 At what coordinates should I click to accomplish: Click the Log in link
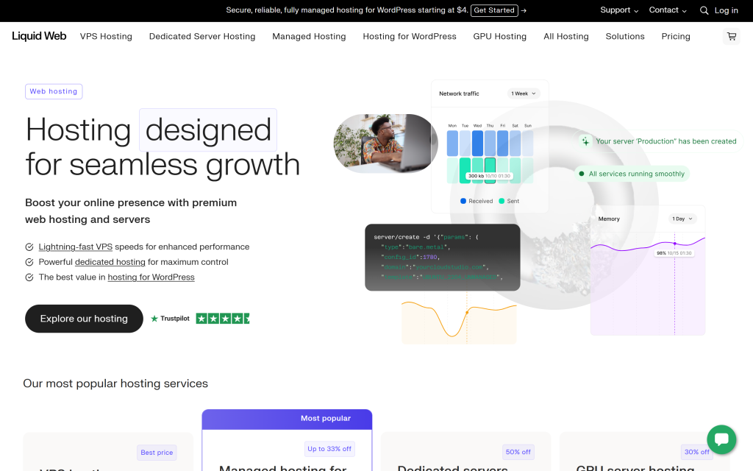click(726, 10)
